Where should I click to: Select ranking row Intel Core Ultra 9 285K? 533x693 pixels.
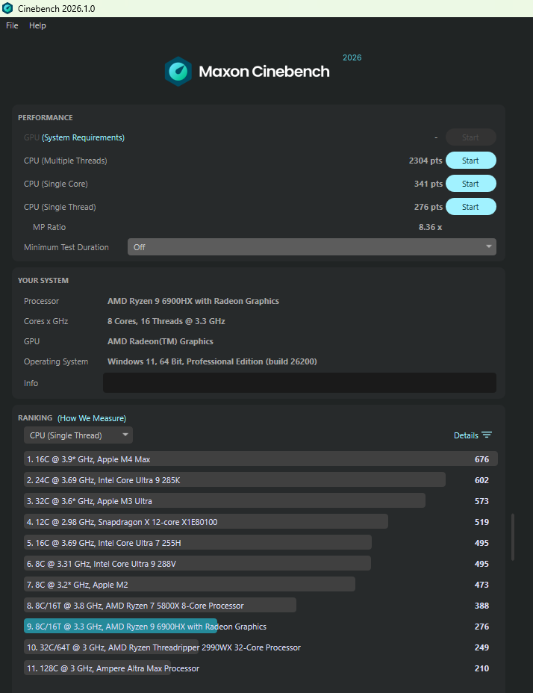pos(261,480)
